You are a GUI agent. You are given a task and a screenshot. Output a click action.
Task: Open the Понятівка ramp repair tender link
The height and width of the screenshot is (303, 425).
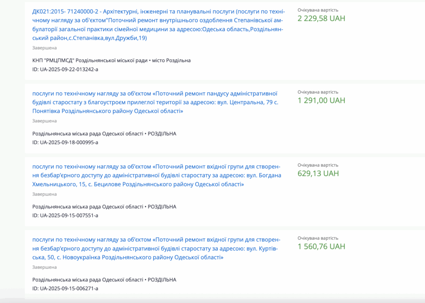click(155, 102)
